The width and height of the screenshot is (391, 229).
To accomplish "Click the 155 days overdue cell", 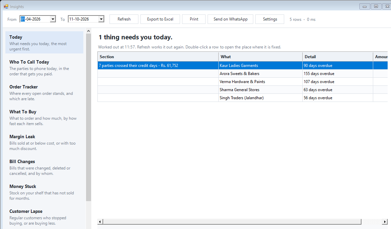I will (338, 73).
